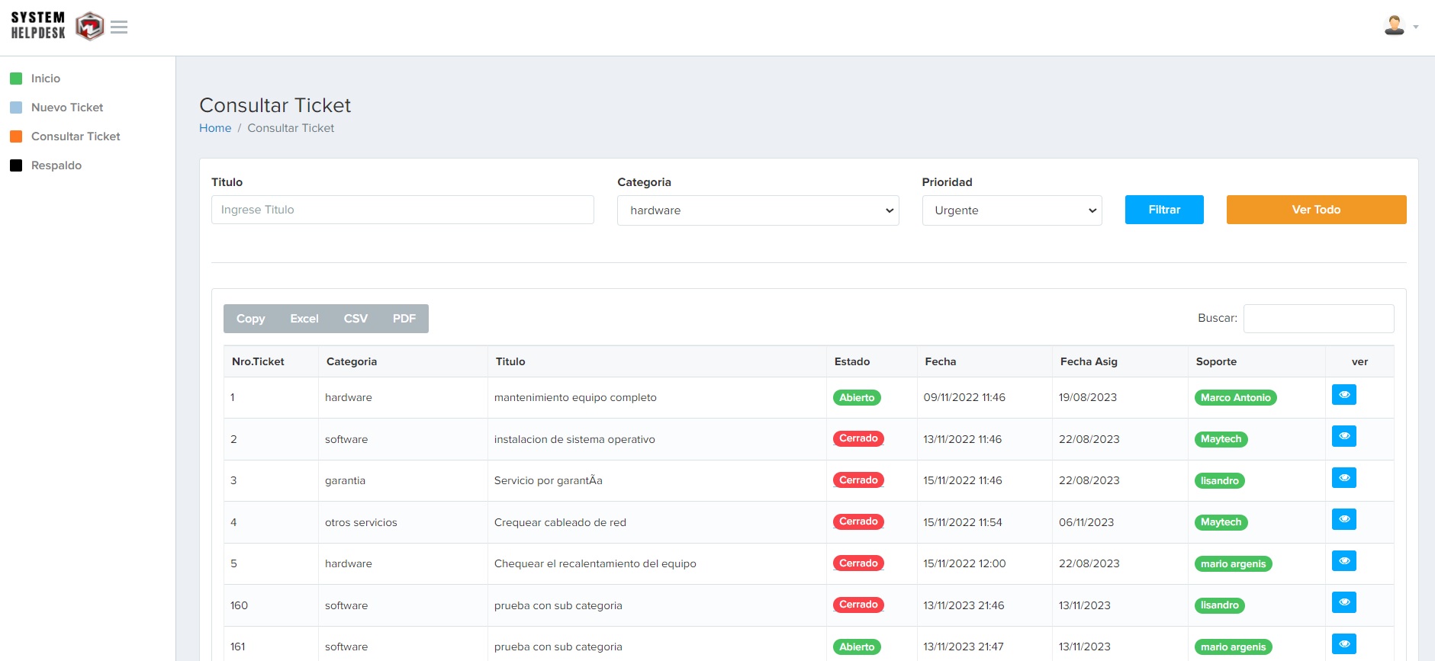Select Inicio in the sidebar

46,79
